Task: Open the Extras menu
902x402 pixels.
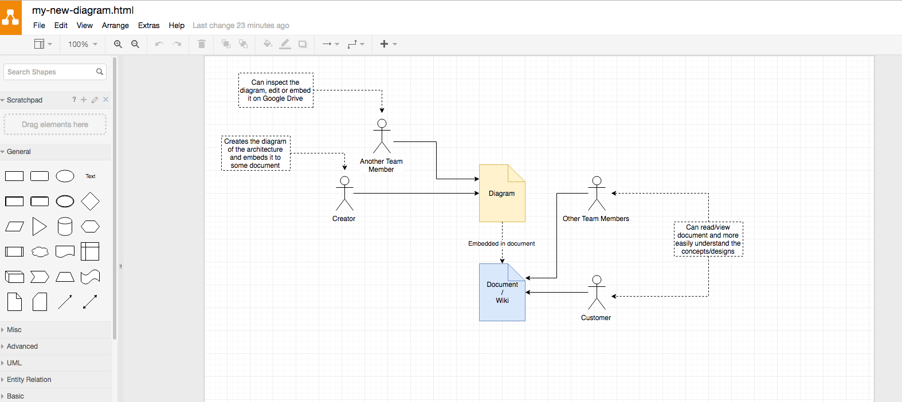Action: point(148,25)
